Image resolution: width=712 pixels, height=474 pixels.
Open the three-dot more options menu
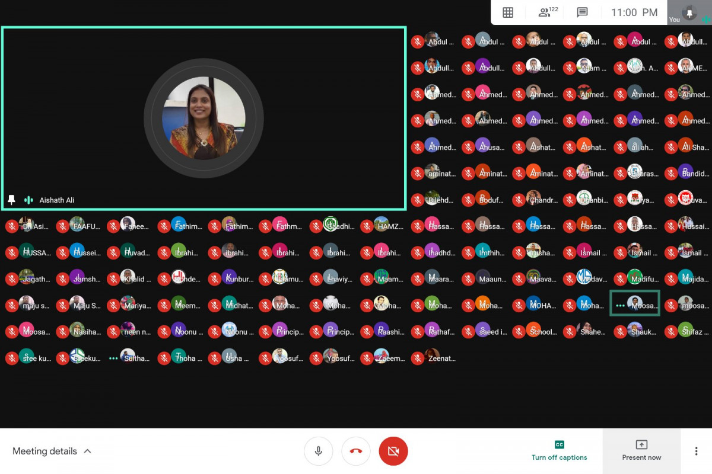[696, 451]
